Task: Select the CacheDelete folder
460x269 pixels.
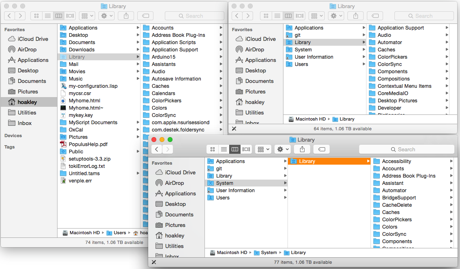Action: coord(397,205)
